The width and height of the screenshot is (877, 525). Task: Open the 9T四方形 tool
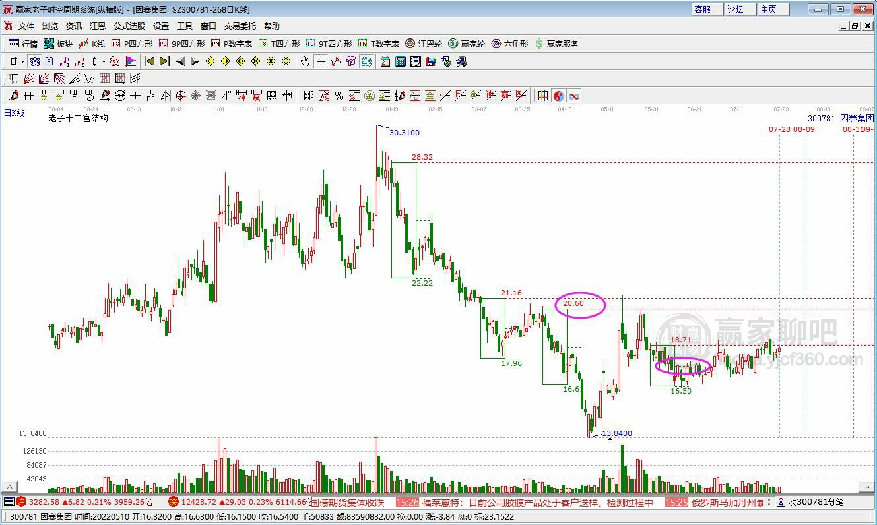pyautogui.click(x=329, y=44)
